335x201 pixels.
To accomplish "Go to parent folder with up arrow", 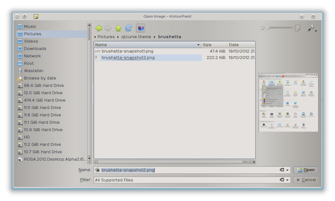I will (118, 28).
